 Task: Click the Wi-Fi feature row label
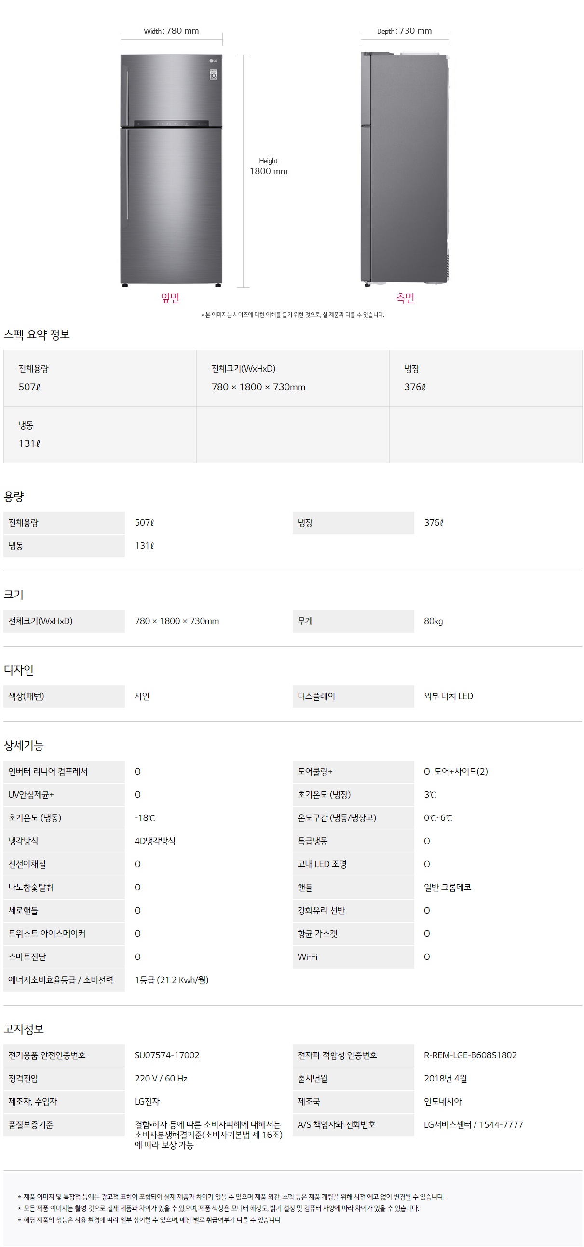pyautogui.click(x=308, y=957)
